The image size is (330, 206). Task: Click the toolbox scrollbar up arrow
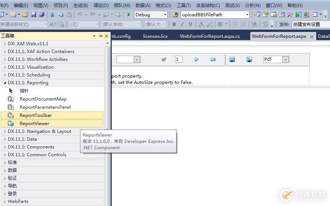click(108, 43)
